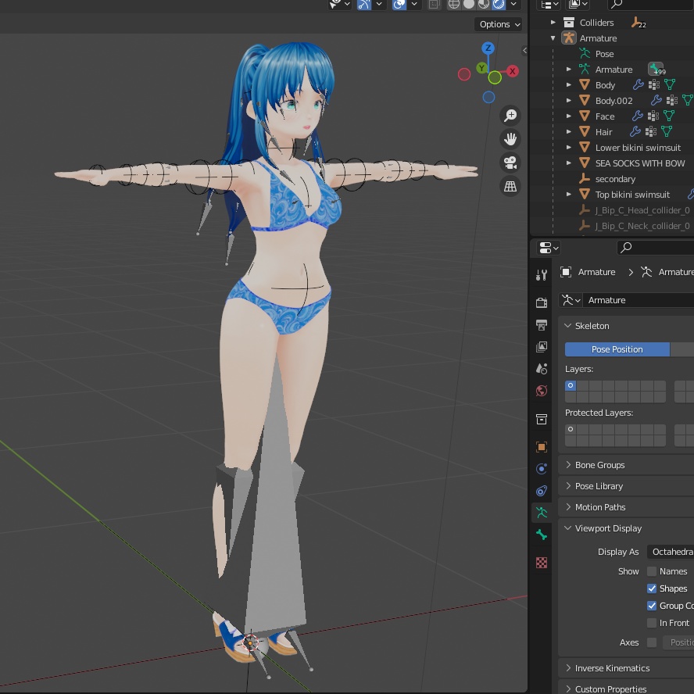Open the World Properties globe icon
This screenshot has height=694, width=694.
542,390
